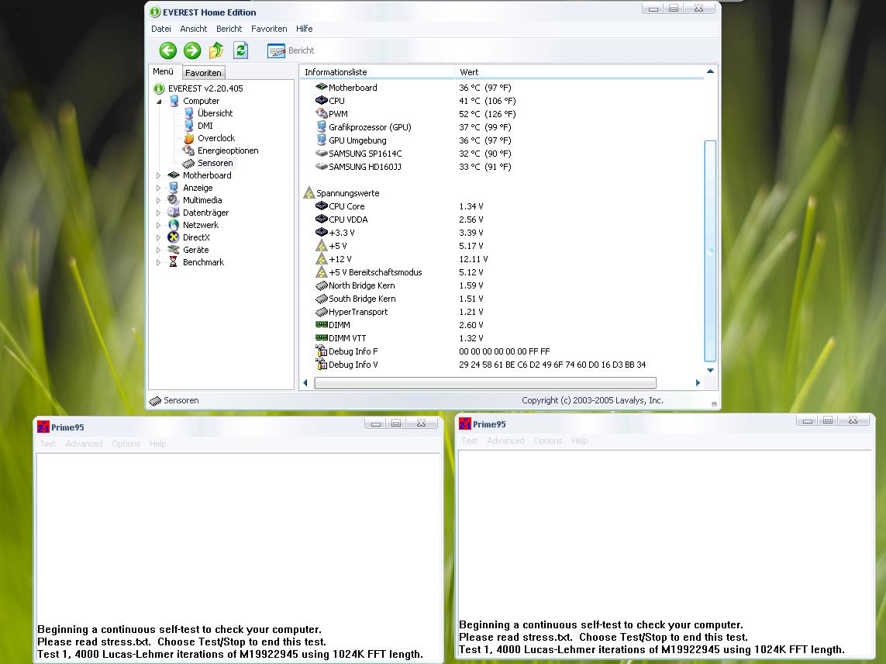This screenshot has width=886, height=664.
Task: Expand the Motherboard tree node
Action: (158, 176)
